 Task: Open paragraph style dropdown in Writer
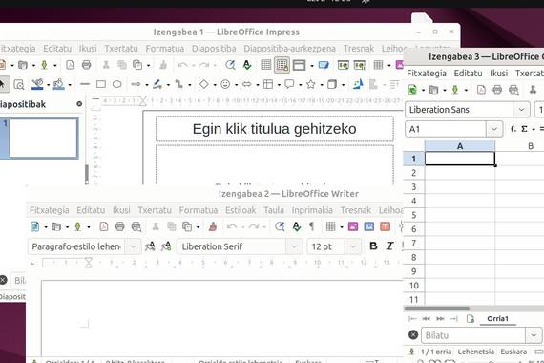click(134, 246)
